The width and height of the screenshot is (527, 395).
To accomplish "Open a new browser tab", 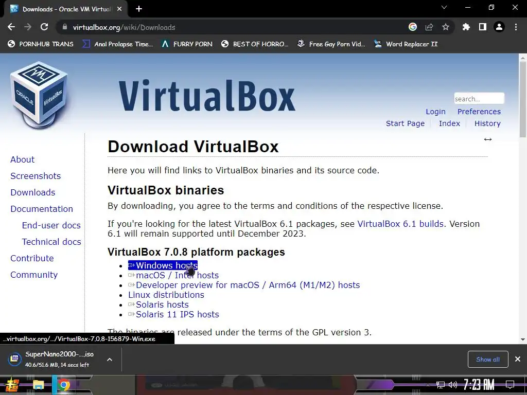I will click(x=139, y=9).
